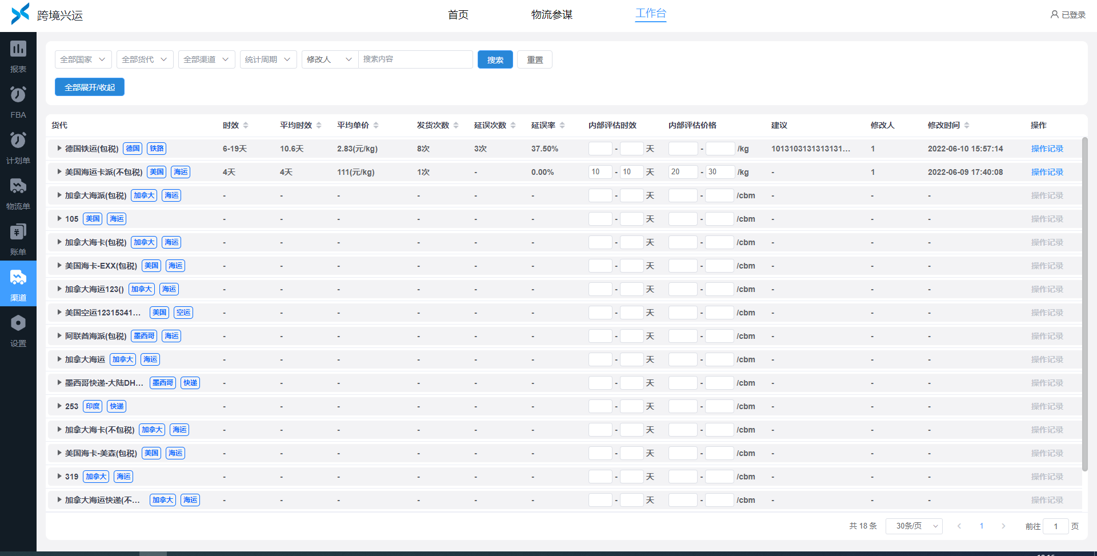Image resolution: width=1097 pixels, height=556 pixels.
Task: Click 建议 text 1013103131313131…
Action: (x=811, y=149)
